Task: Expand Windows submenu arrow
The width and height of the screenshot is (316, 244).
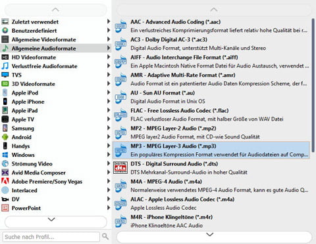Action: coord(109,154)
